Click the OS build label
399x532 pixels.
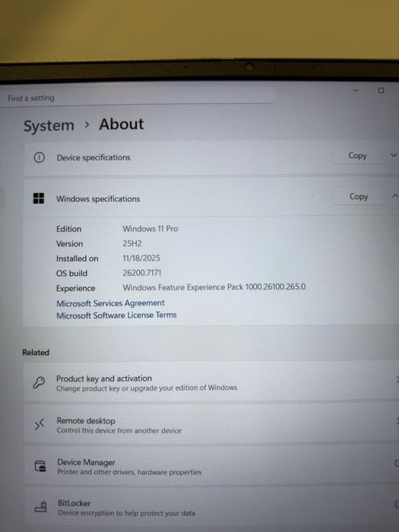click(71, 273)
